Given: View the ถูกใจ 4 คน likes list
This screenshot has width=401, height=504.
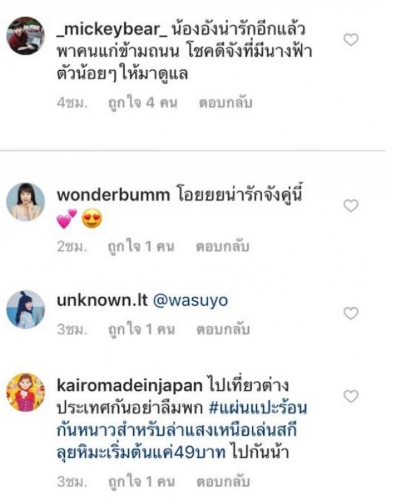Looking at the screenshot, I should (143, 103).
